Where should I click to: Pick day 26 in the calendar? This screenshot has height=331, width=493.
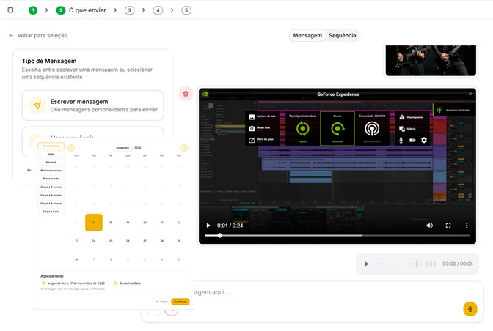pyautogui.click(x=128, y=241)
